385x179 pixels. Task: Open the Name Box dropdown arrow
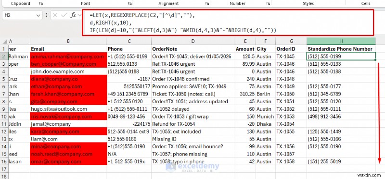(38, 15)
